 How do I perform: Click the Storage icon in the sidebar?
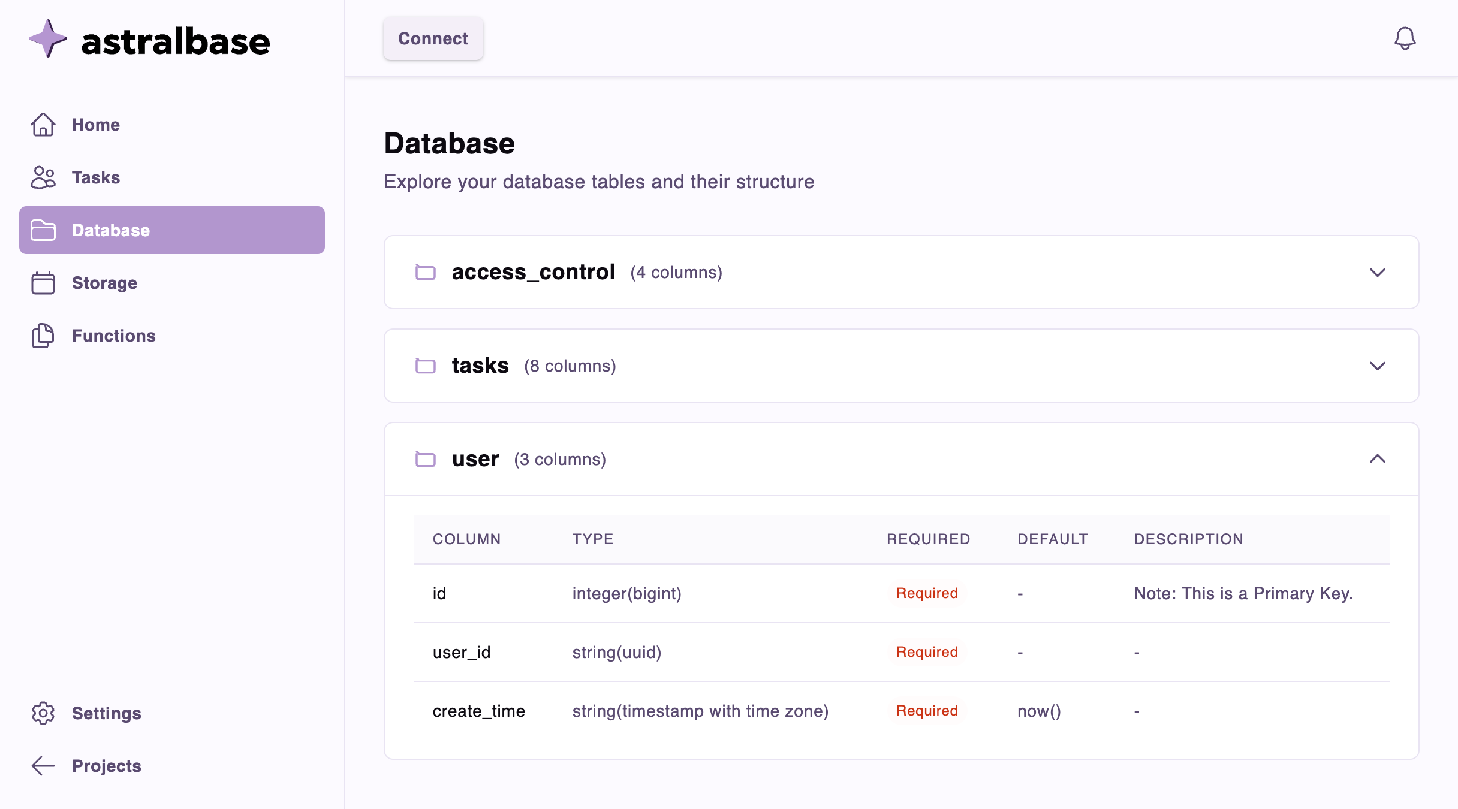coord(43,283)
